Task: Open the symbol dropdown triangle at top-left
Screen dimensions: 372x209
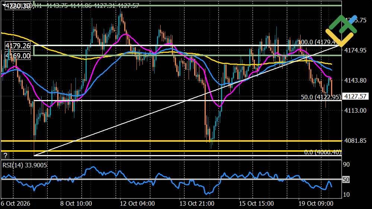Action: point(4,5)
